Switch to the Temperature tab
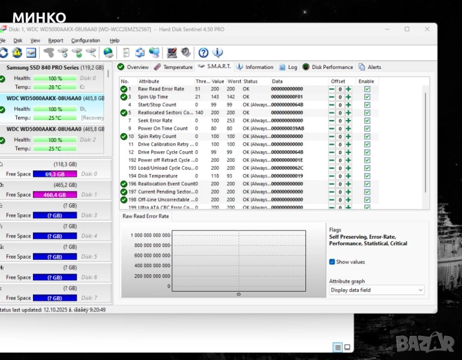The image size is (462, 360). click(173, 67)
